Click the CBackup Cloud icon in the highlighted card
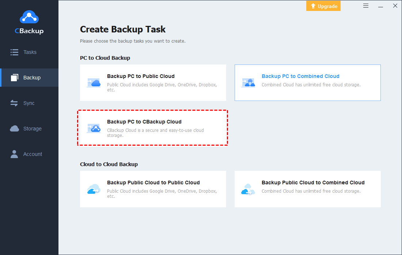 tap(94, 128)
